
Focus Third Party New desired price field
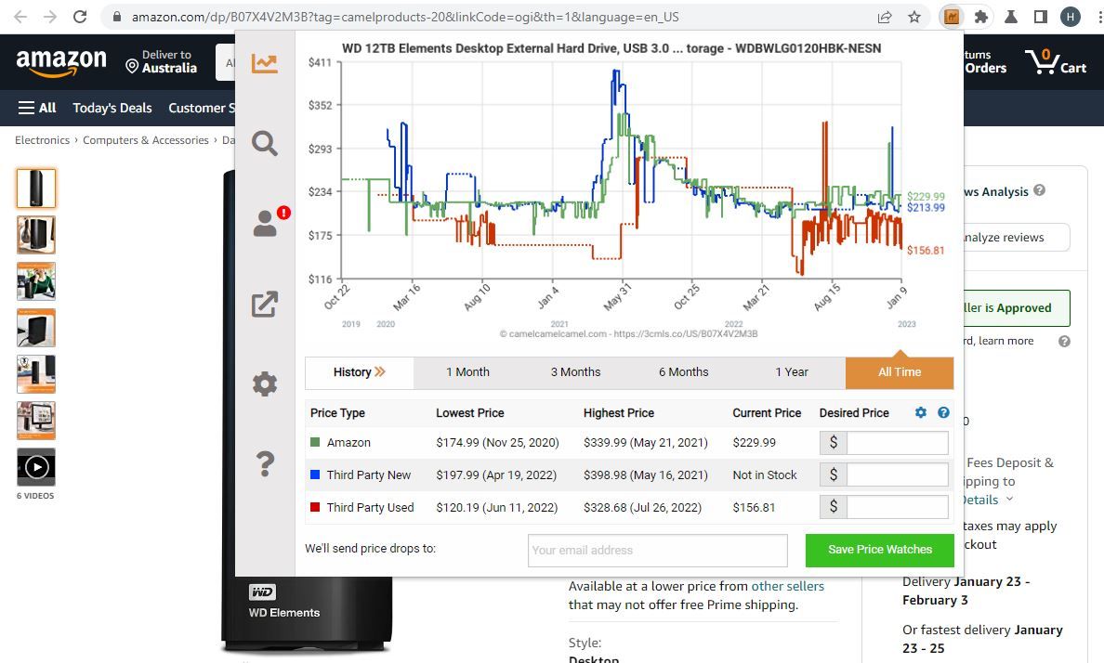click(897, 475)
